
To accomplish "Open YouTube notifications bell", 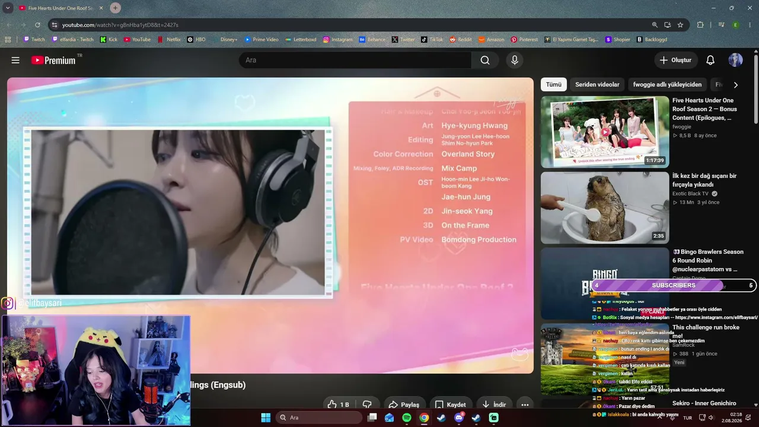I will coord(710,60).
